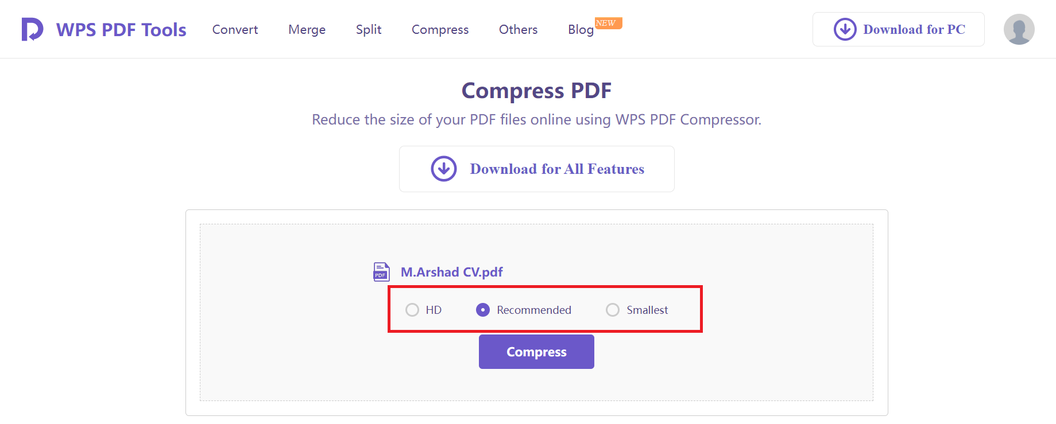This screenshot has height=424, width=1056.
Task: Open the Blog page
Action: click(x=580, y=29)
